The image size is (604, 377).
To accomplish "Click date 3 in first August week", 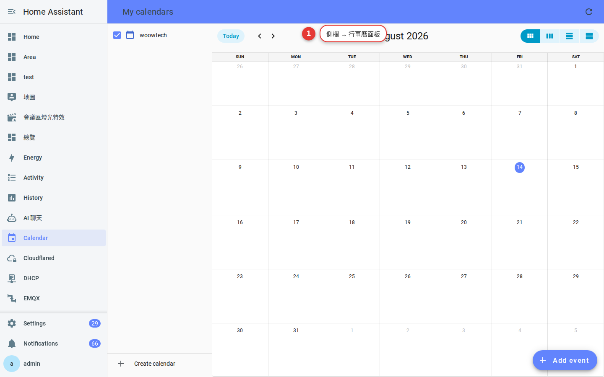I will pos(296,113).
